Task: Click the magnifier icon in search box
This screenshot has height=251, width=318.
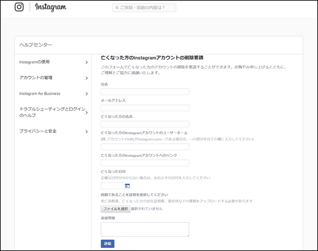Action: pos(117,8)
